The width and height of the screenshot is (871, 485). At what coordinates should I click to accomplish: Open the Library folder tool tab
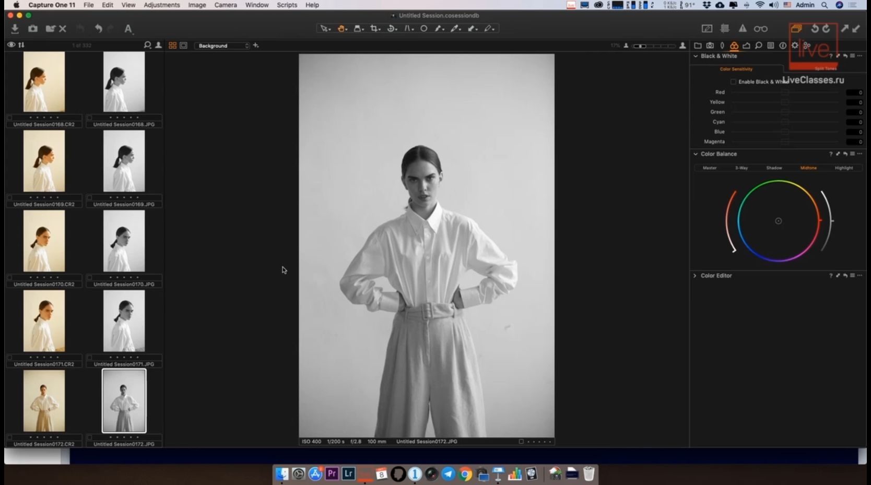tap(698, 45)
